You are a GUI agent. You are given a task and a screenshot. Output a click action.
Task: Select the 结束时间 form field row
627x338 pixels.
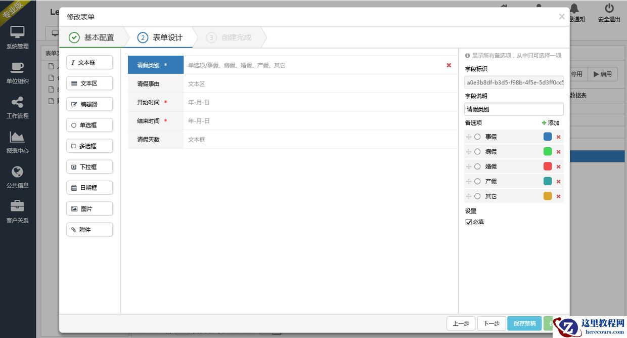(x=293, y=121)
